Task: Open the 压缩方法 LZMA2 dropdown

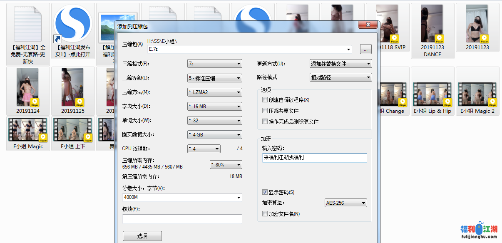Action: point(214,92)
